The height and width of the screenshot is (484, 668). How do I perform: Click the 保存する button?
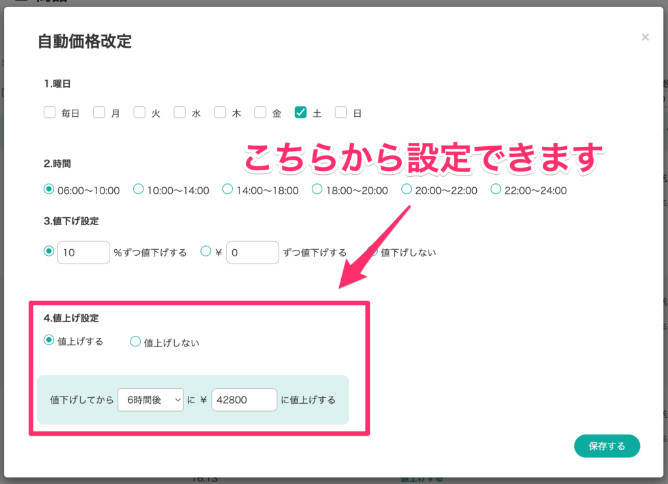[x=607, y=446]
